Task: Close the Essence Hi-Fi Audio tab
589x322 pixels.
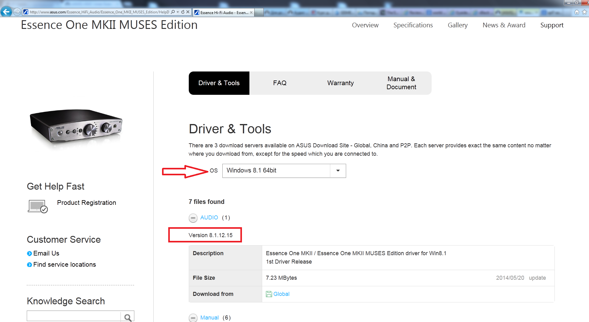Action: click(x=251, y=12)
